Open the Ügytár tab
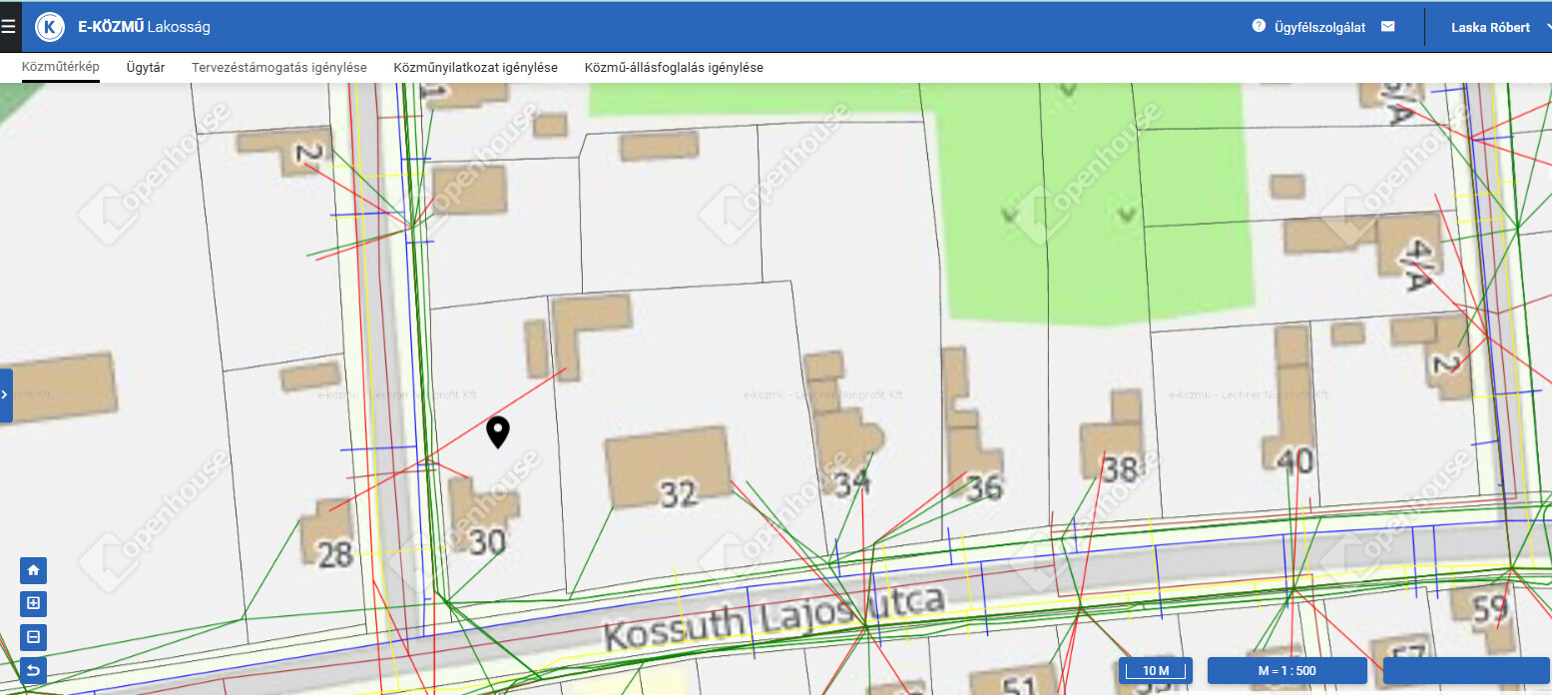Viewport: 1552px width, 695px height. (x=146, y=68)
